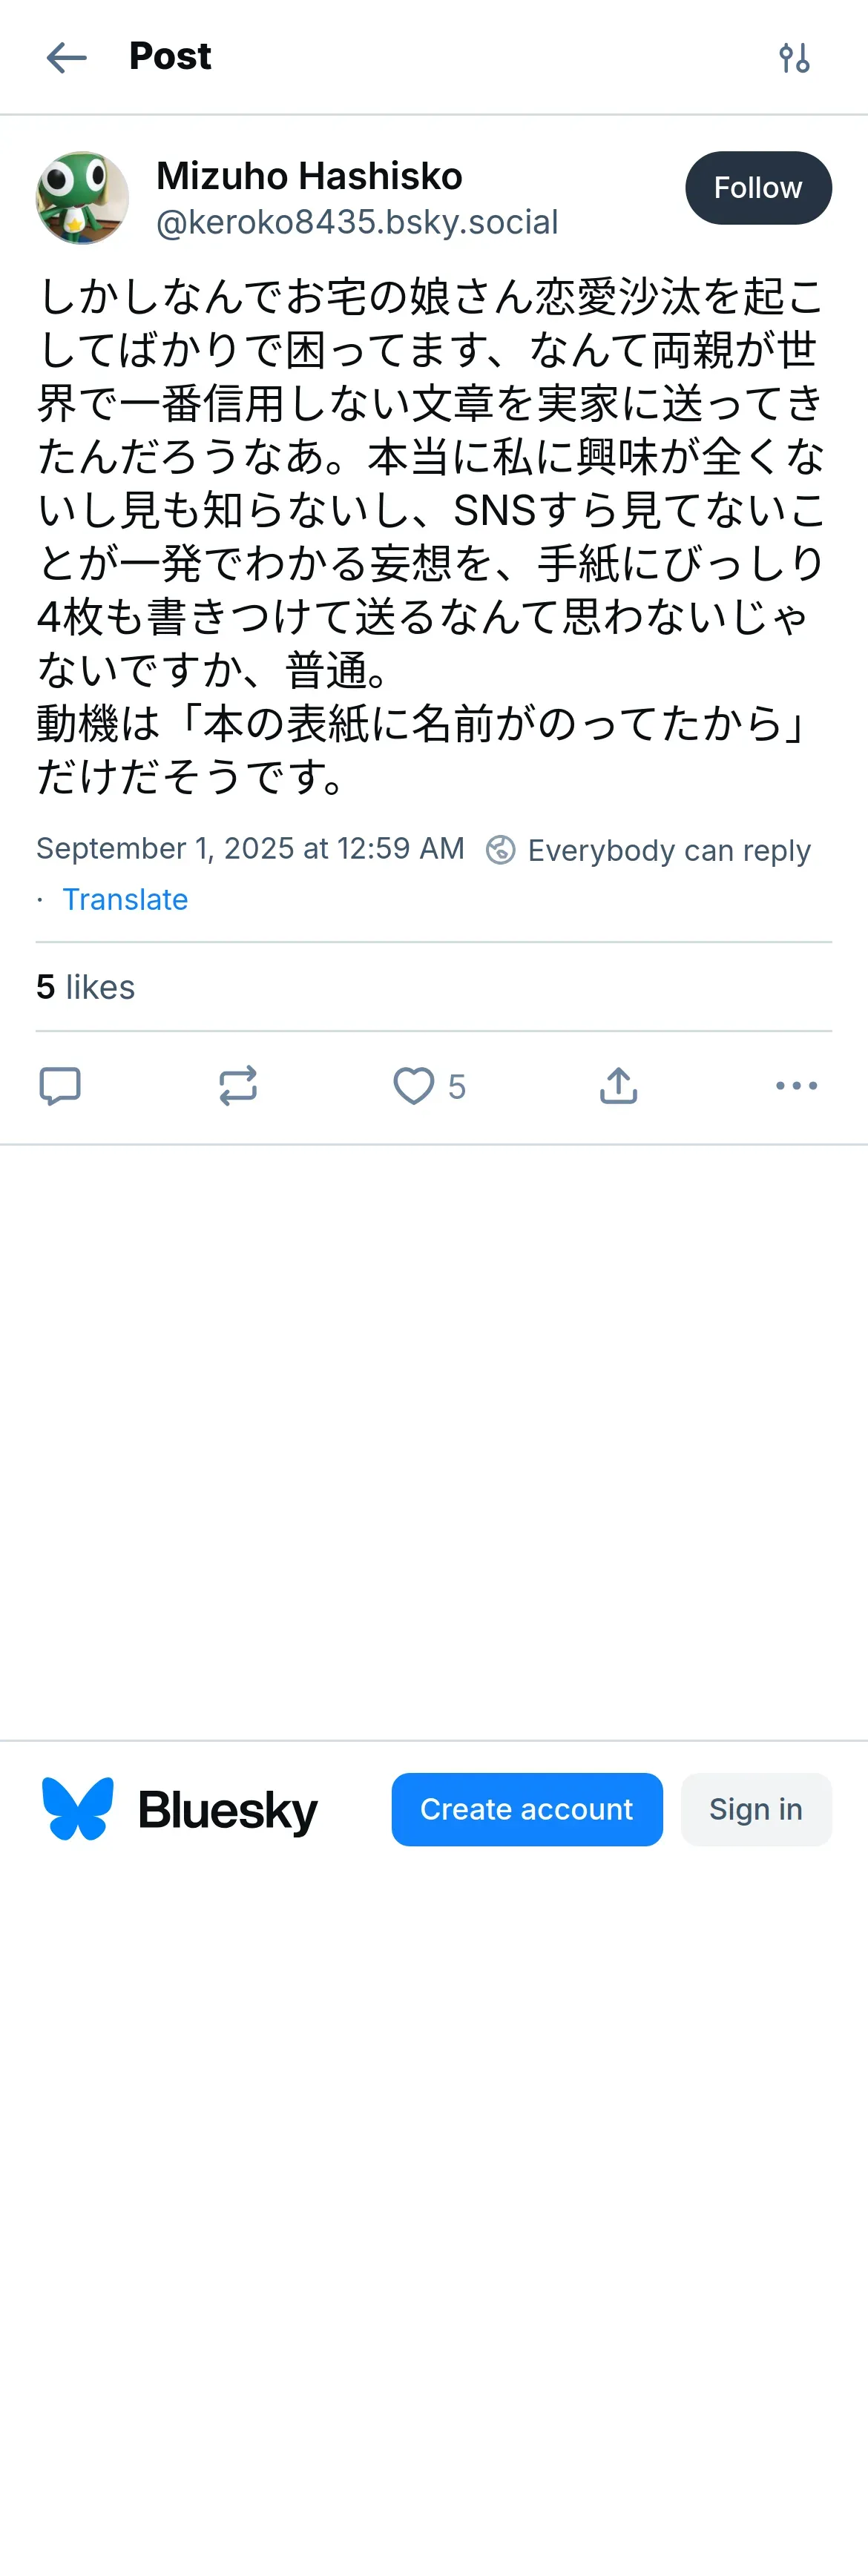Open thread display settings icon

coord(794,58)
